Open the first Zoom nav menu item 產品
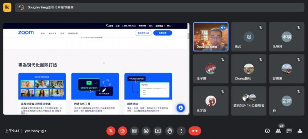The image size is (308, 139). click(x=43, y=33)
